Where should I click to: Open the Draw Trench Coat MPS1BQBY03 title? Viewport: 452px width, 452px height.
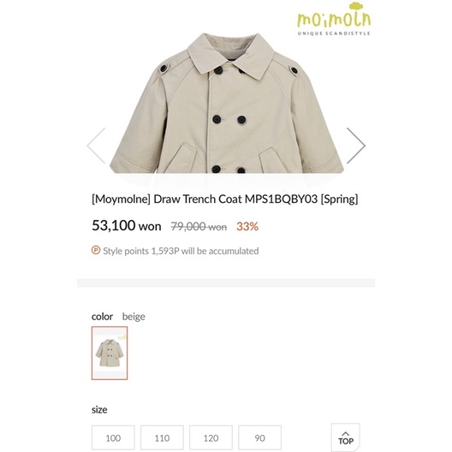pyautogui.click(x=225, y=199)
